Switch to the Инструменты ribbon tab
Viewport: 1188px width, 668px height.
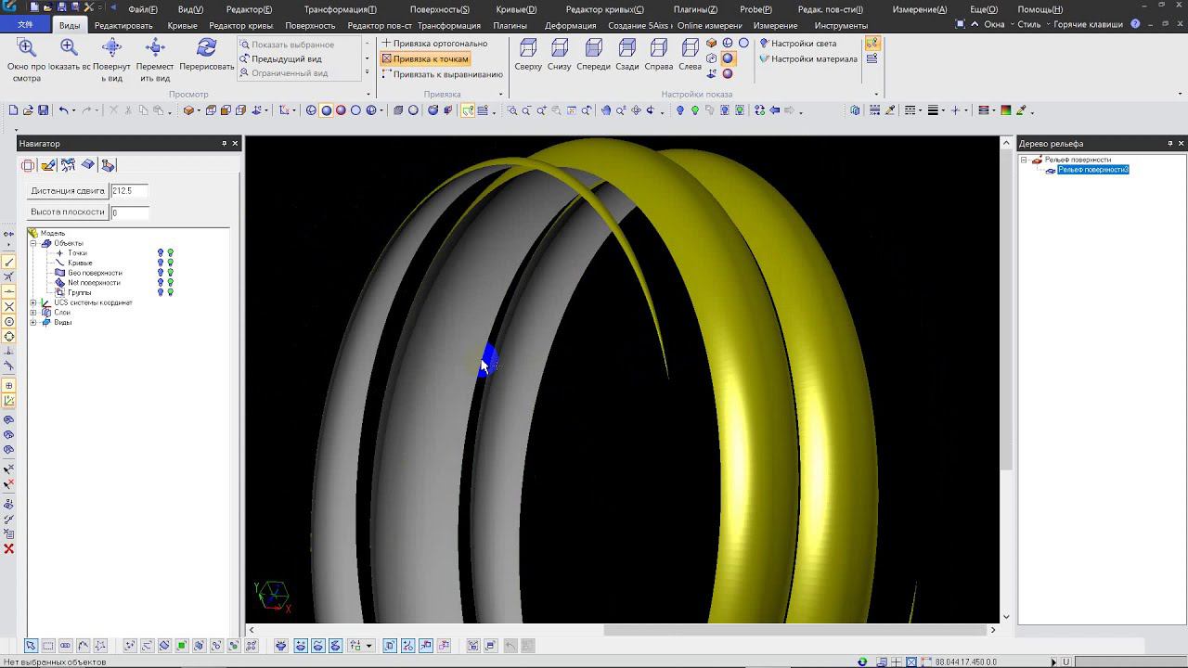point(840,26)
